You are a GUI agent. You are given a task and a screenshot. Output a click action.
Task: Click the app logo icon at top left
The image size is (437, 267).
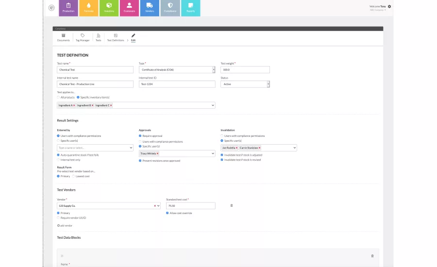[51, 8]
